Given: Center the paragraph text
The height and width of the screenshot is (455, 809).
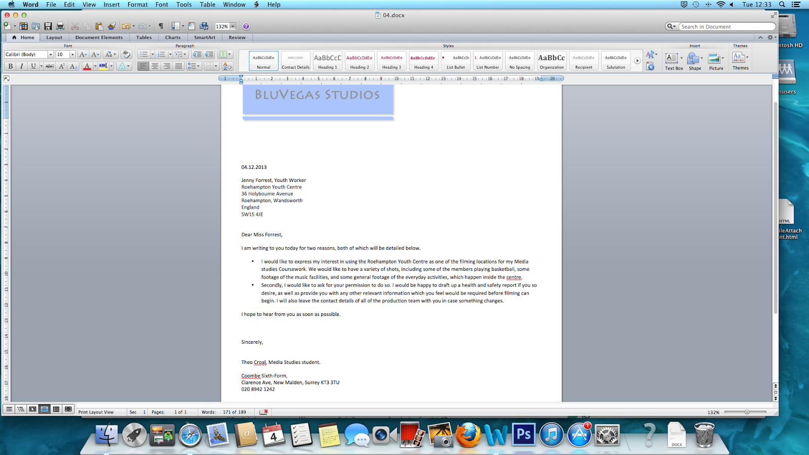Looking at the screenshot, I should (155, 66).
